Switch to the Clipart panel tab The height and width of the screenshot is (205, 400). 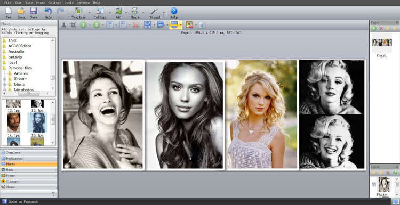click(29, 181)
